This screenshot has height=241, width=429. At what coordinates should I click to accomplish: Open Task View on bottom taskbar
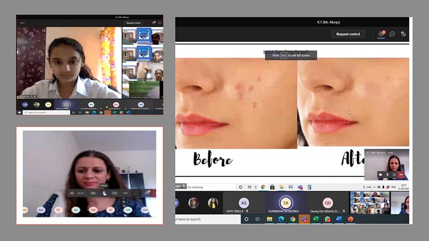[x=257, y=219]
